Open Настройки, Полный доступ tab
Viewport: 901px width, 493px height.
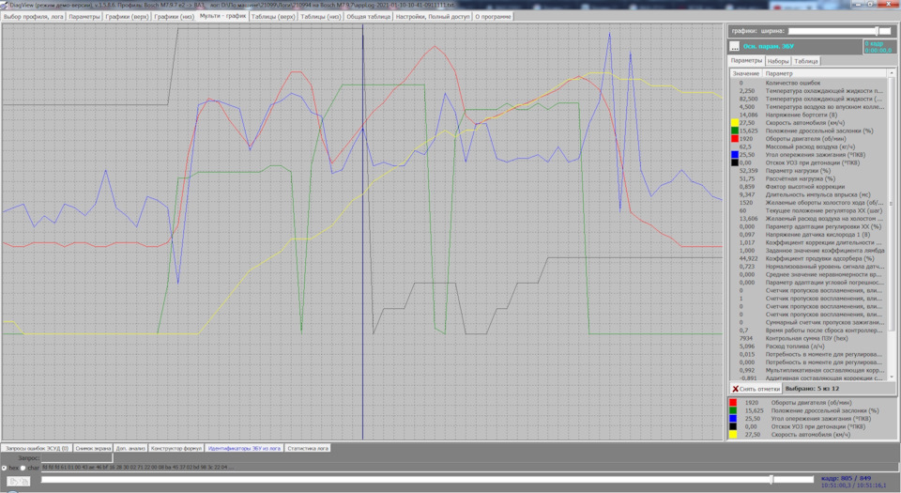[433, 17]
